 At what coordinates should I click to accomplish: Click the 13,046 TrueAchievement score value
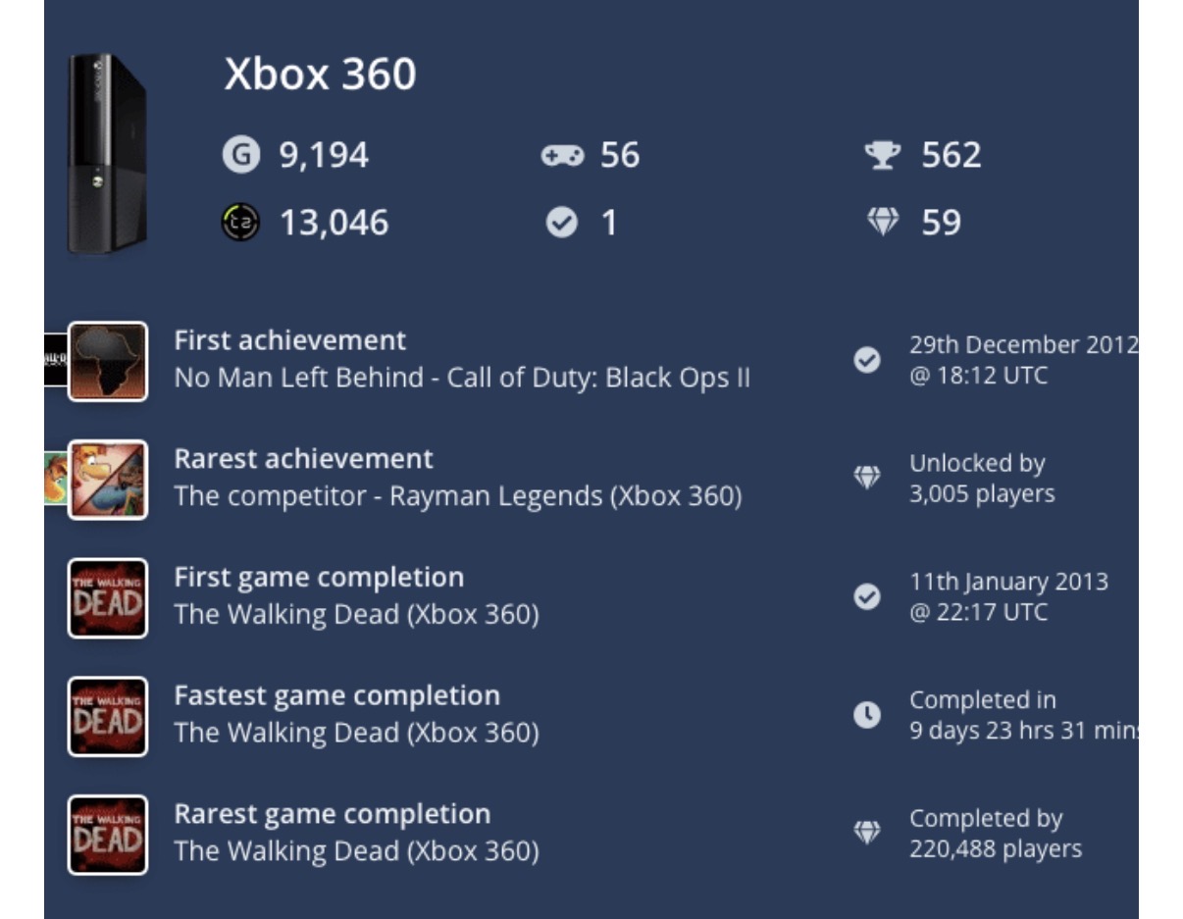tap(334, 225)
